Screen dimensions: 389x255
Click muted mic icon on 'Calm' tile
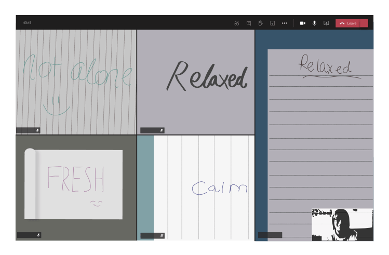(162, 235)
